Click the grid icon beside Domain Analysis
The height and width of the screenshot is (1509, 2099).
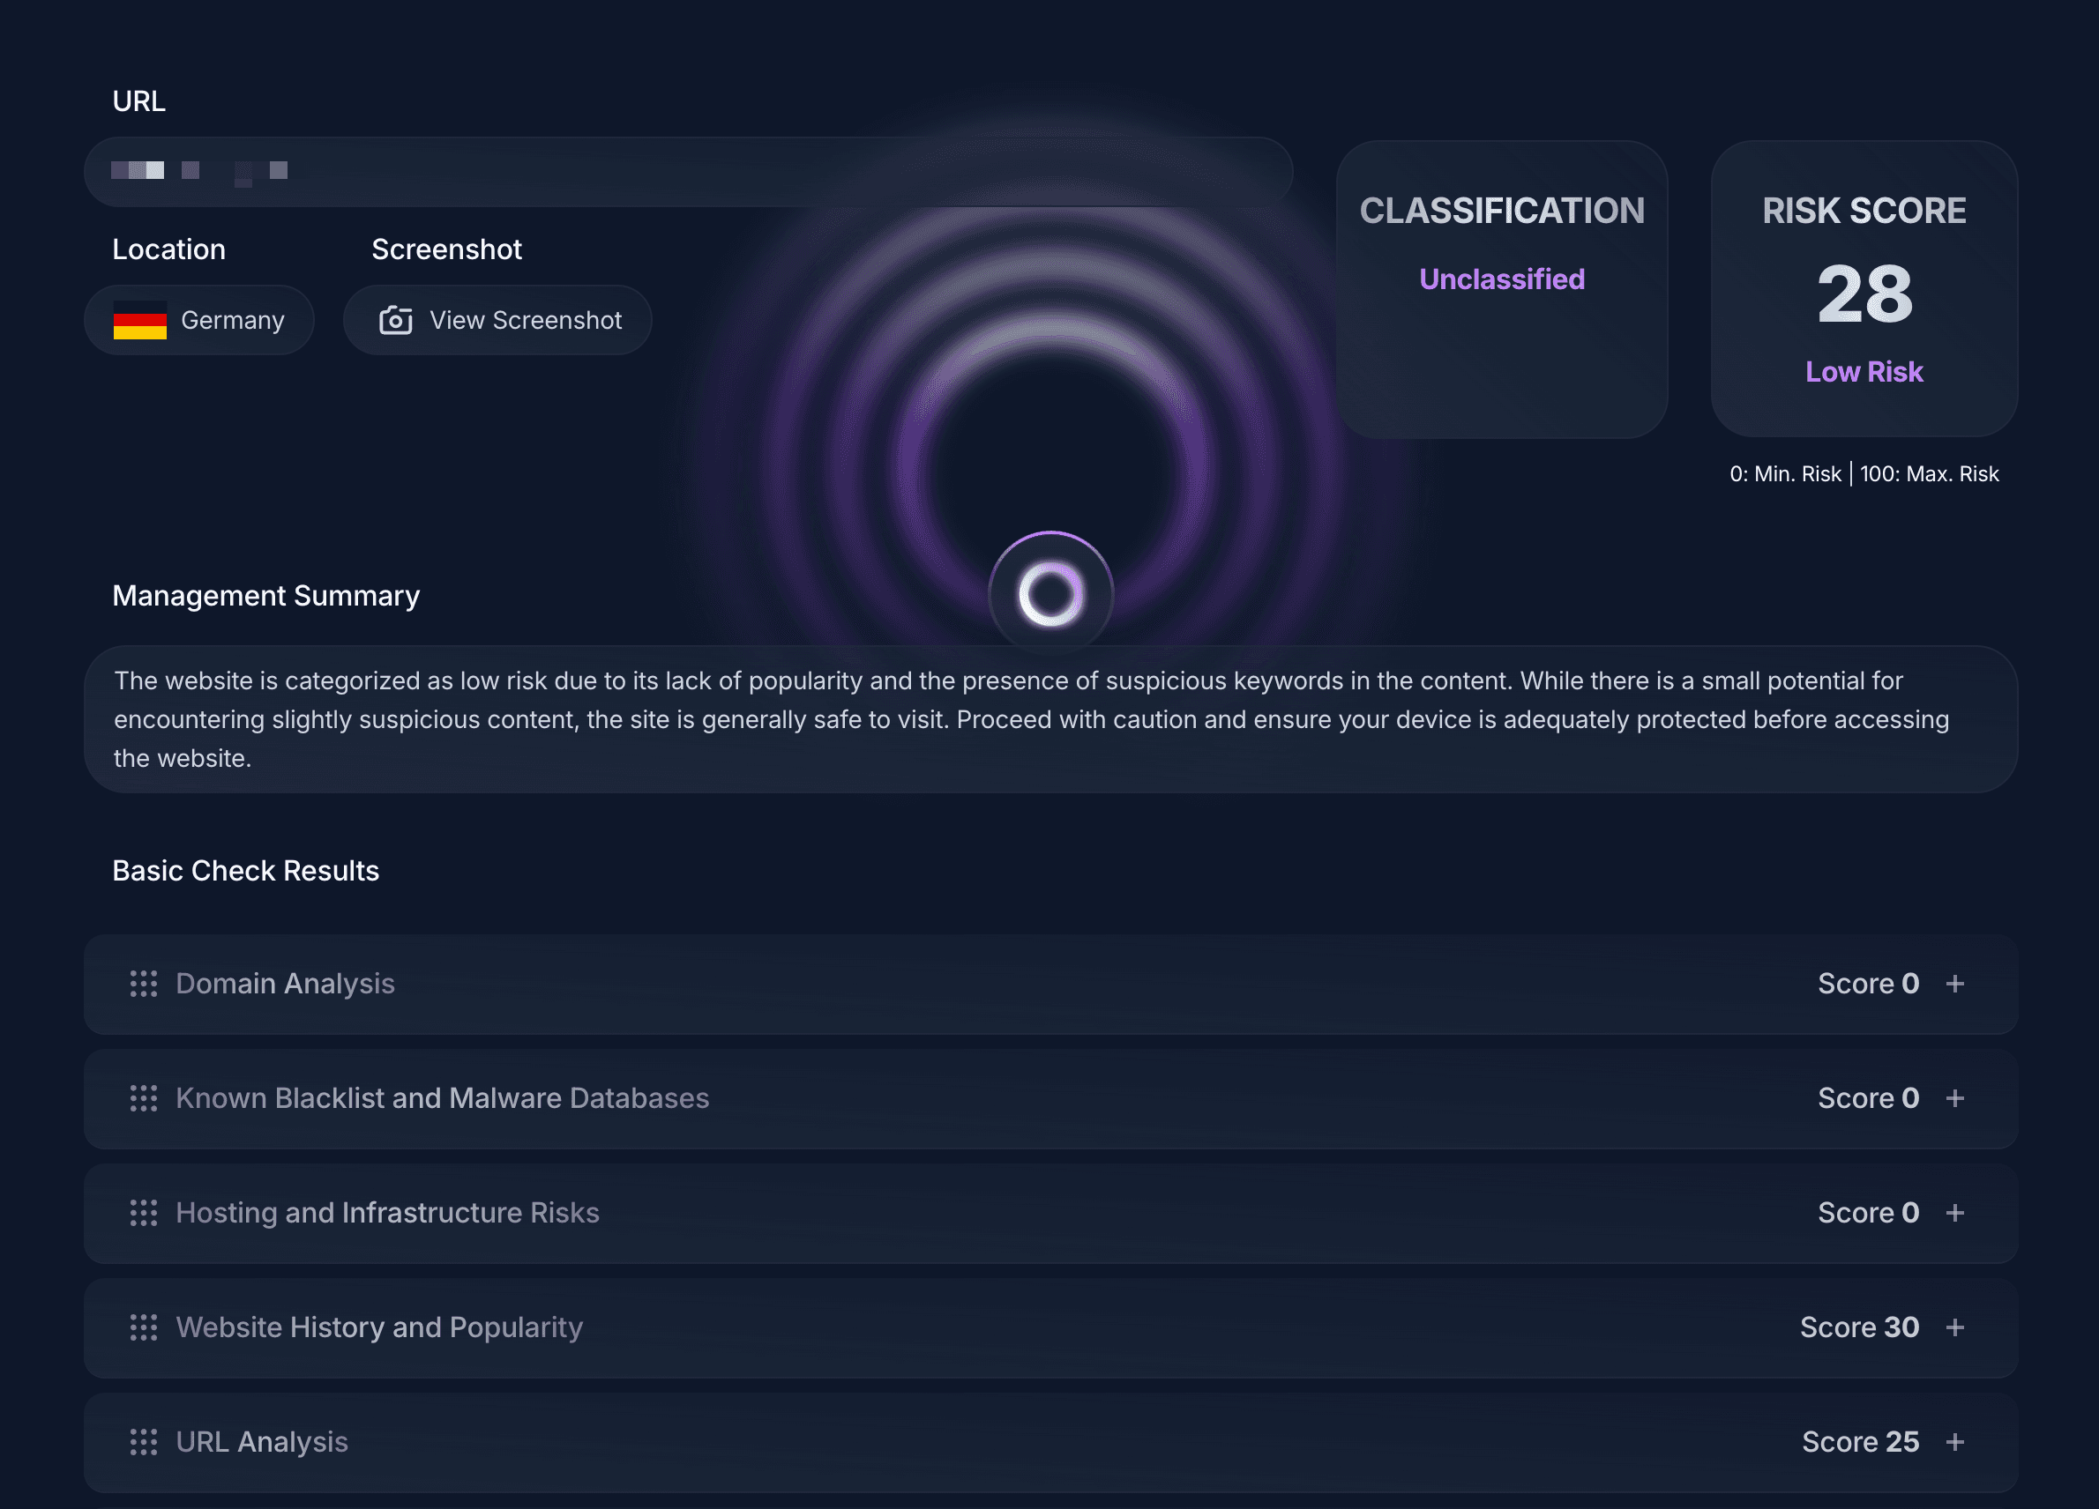tap(144, 985)
